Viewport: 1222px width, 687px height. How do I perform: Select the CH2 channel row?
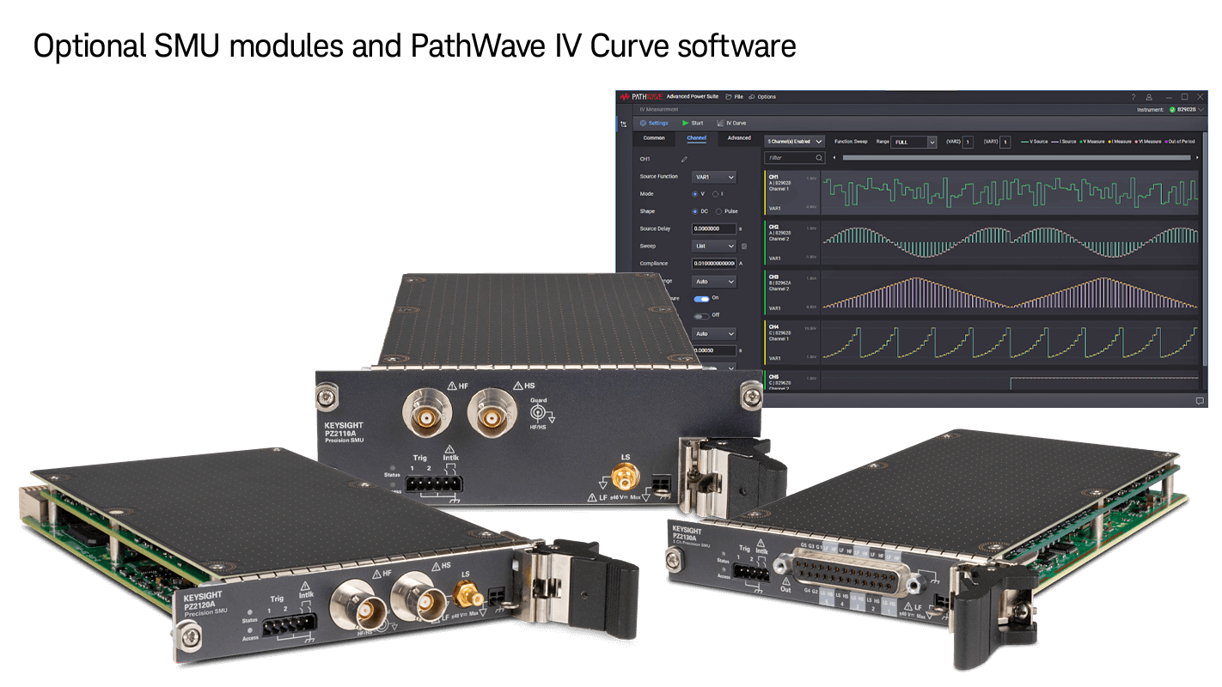pyautogui.click(x=791, y=242)
